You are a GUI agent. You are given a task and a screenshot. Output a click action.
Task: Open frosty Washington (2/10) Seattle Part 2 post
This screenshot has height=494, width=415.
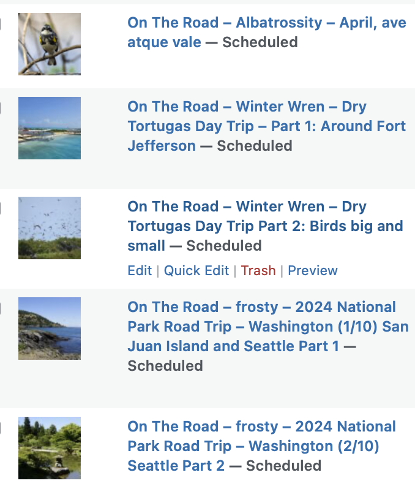click(262, 446)
